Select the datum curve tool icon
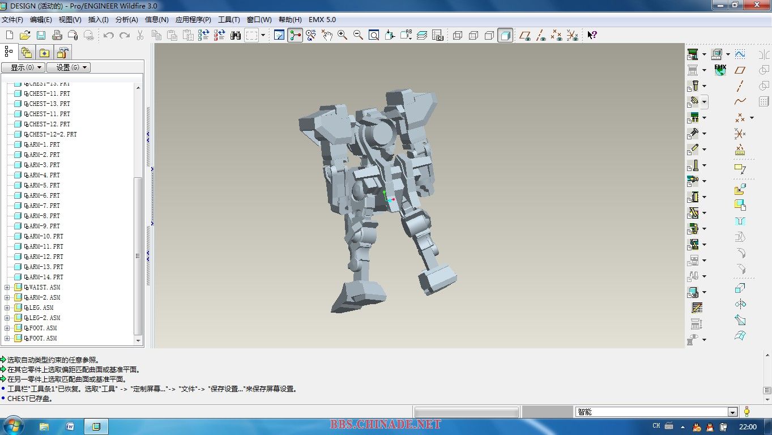Screen dimensions: 772x435 (x=740, y=102)
